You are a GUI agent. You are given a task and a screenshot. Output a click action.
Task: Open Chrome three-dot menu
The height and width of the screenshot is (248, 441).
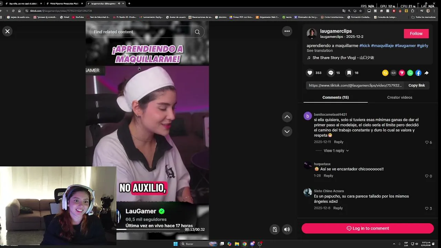point(434,11)
